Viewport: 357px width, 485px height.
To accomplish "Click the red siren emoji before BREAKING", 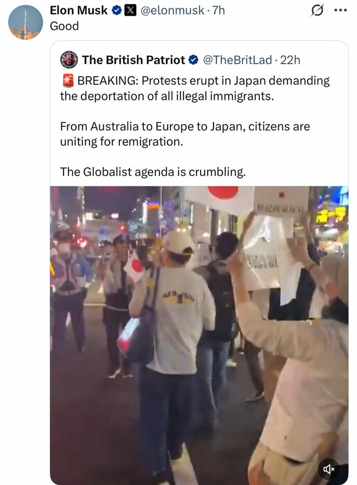I will (x=68, y=81).
